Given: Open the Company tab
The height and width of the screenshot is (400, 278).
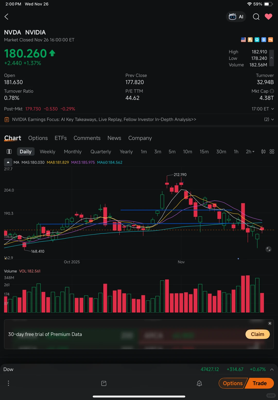Looking at the screenshot, I should pyautogui.click(x=140, y=138).
